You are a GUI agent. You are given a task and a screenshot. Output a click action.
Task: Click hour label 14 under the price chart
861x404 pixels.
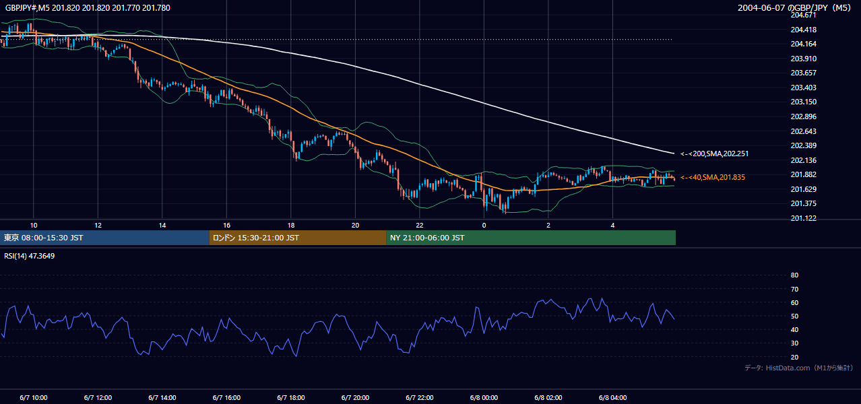162,225
